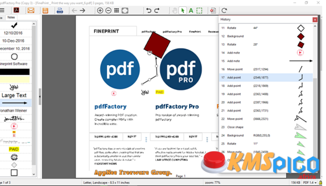Toggle full screen fit view icon

click(125, 10)
